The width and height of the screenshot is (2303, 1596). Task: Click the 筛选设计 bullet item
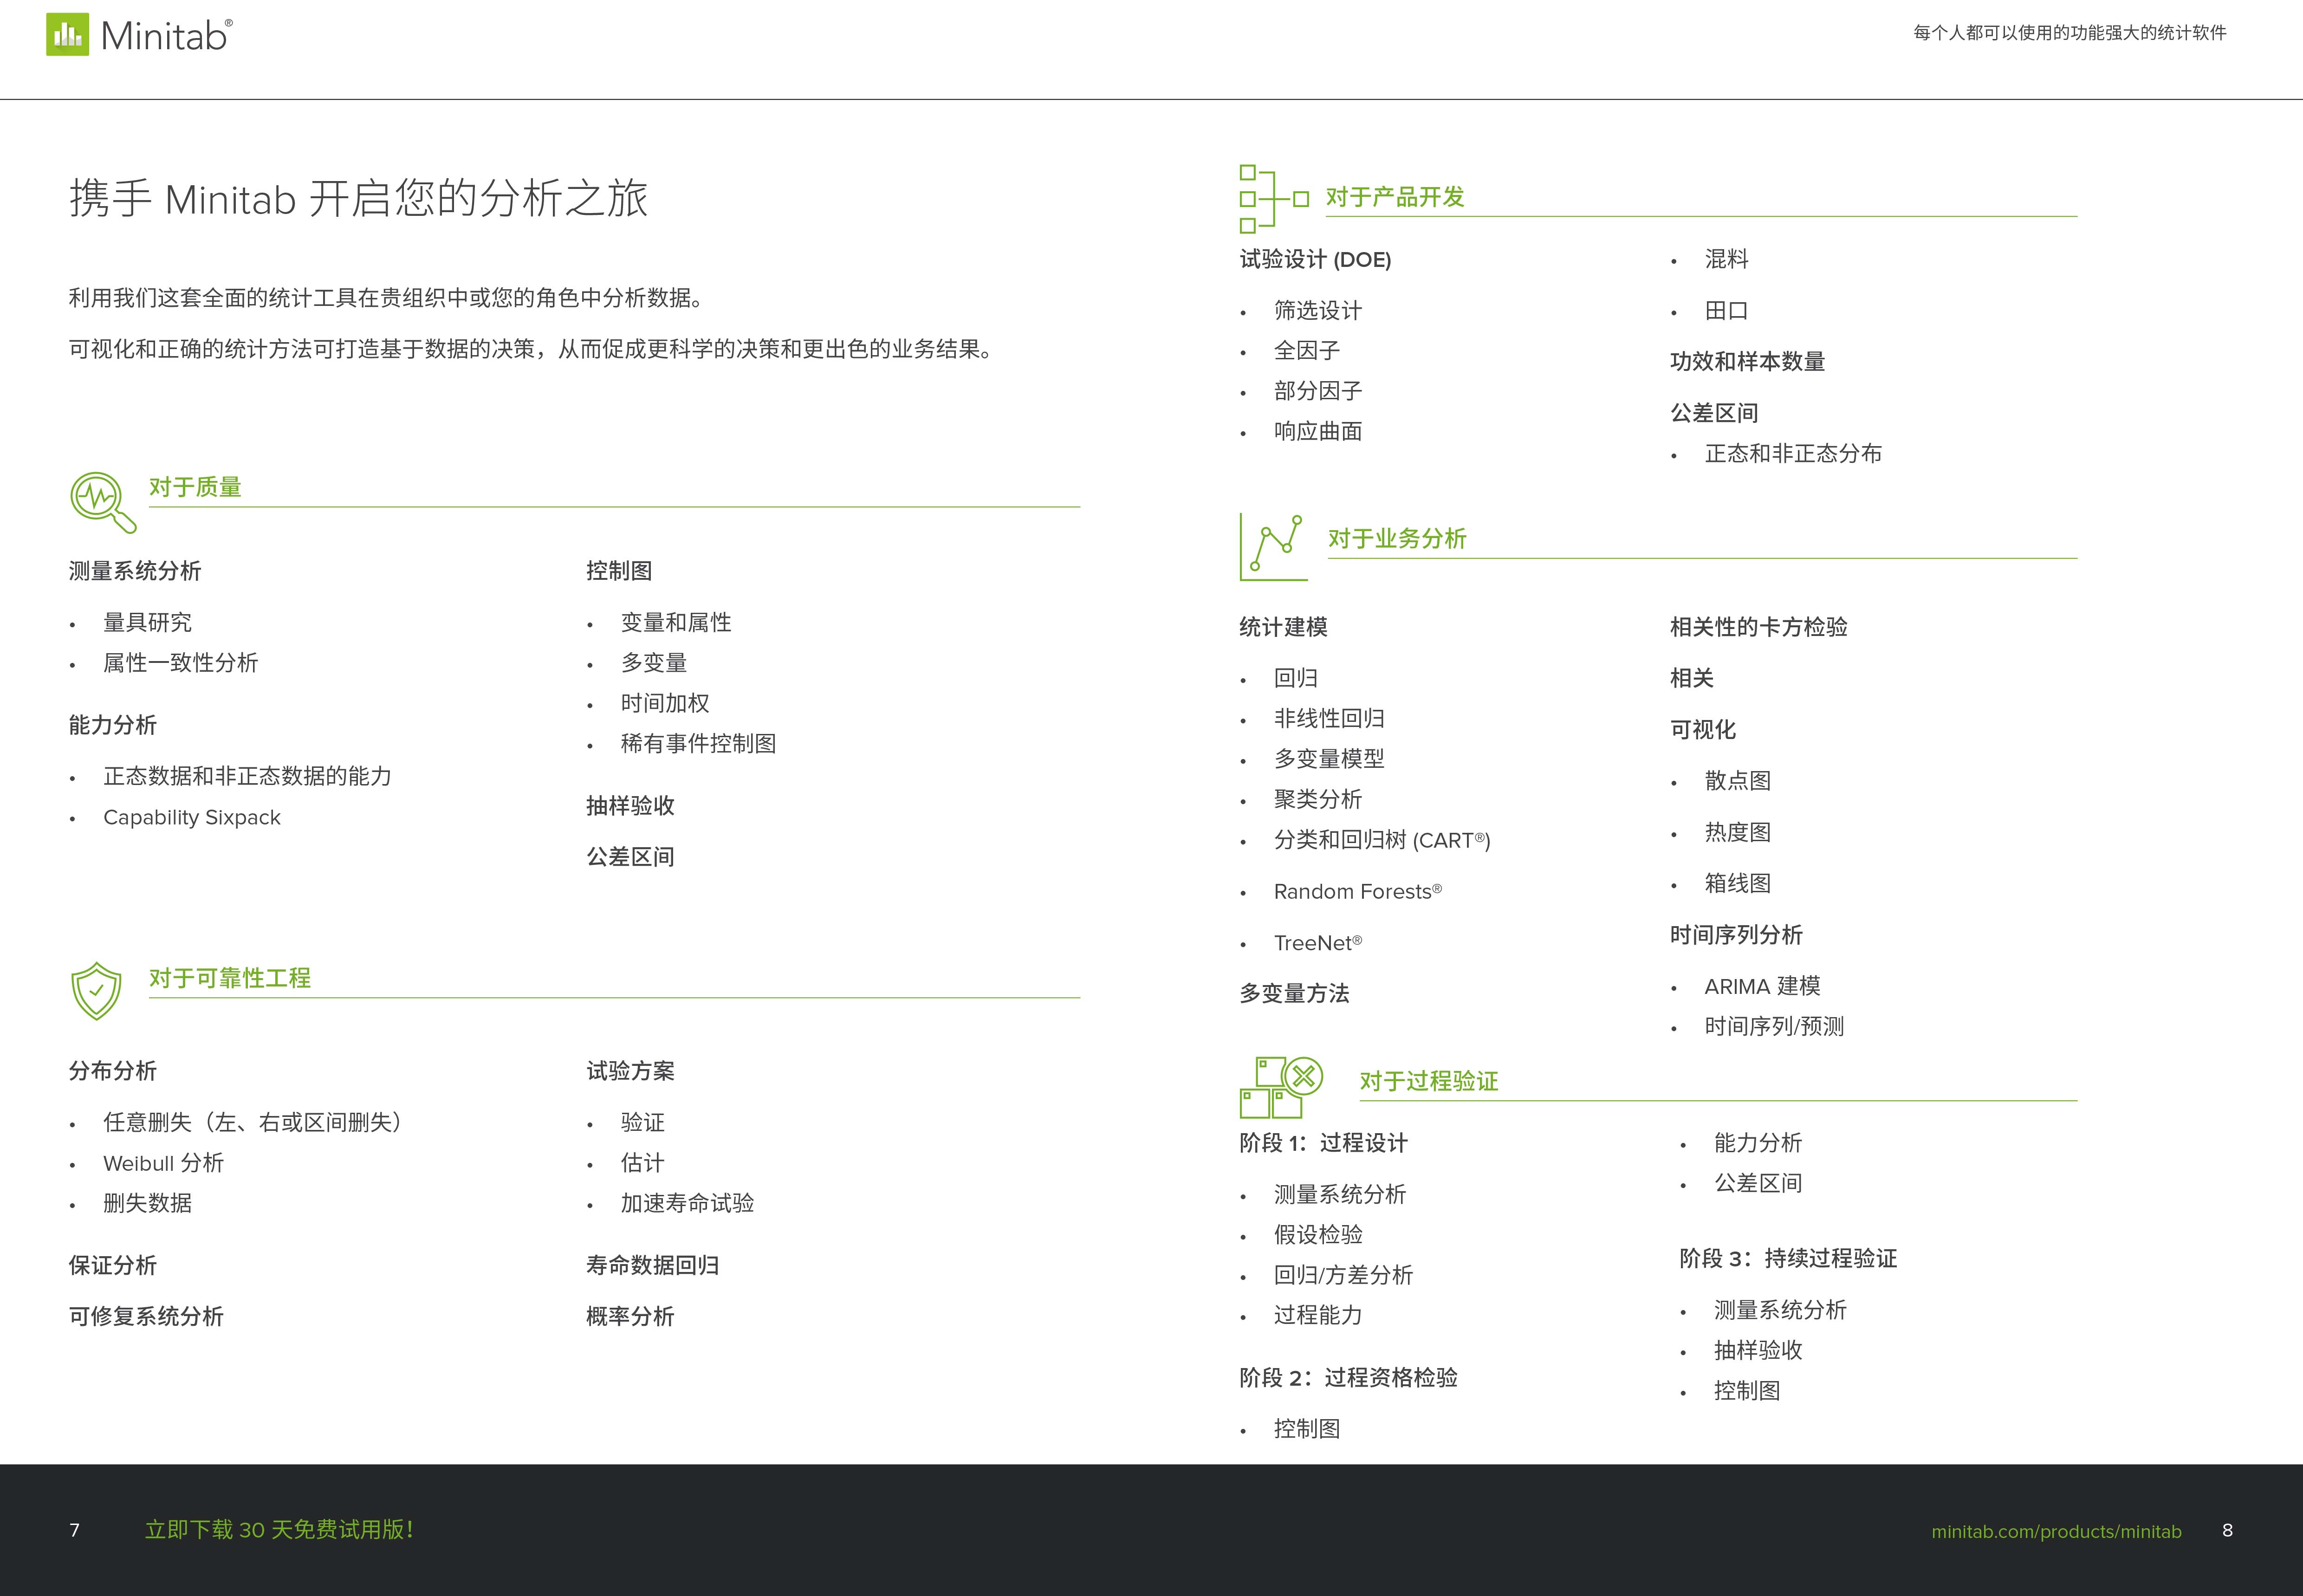[x=1318, y=311]
